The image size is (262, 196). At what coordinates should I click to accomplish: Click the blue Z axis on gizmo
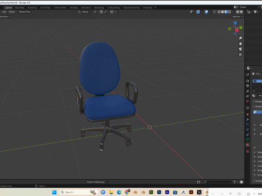pyautogui.click(x=235, y=23)
